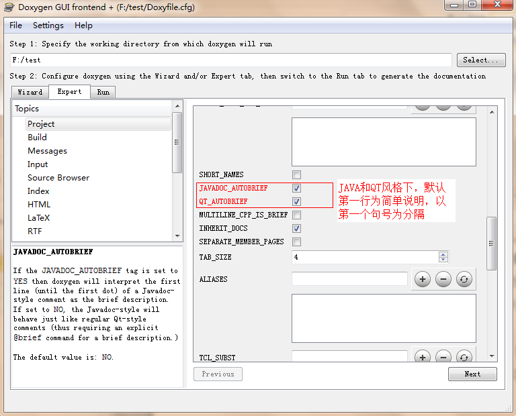Click the @brief link in the help text
Screen dimensions: 516x416
(28, 337)
